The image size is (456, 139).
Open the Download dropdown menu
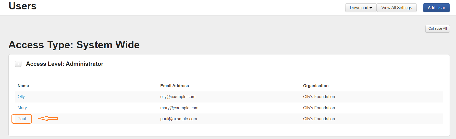tap(361, 8)
